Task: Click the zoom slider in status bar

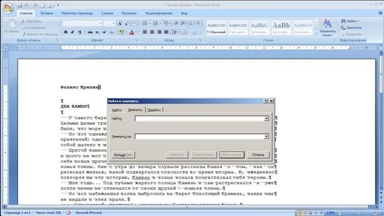Action: (359, 213)
